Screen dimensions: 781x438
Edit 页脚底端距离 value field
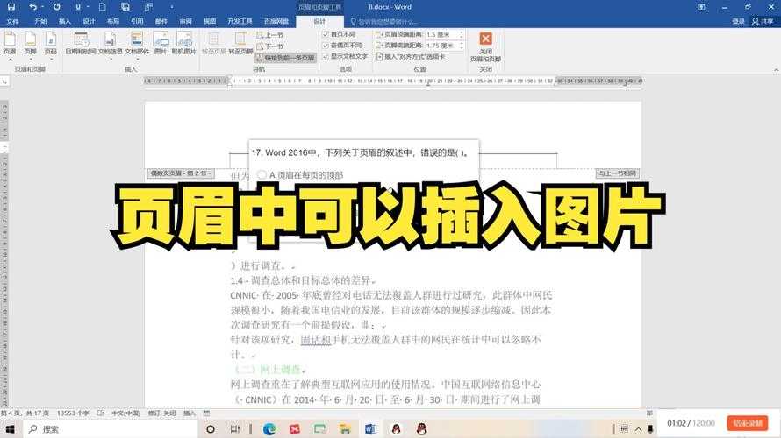(441, 46)
